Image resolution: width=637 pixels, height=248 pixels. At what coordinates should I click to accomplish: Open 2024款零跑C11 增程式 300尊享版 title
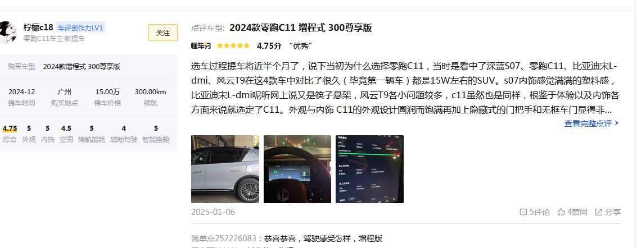[x=301, y=28]
